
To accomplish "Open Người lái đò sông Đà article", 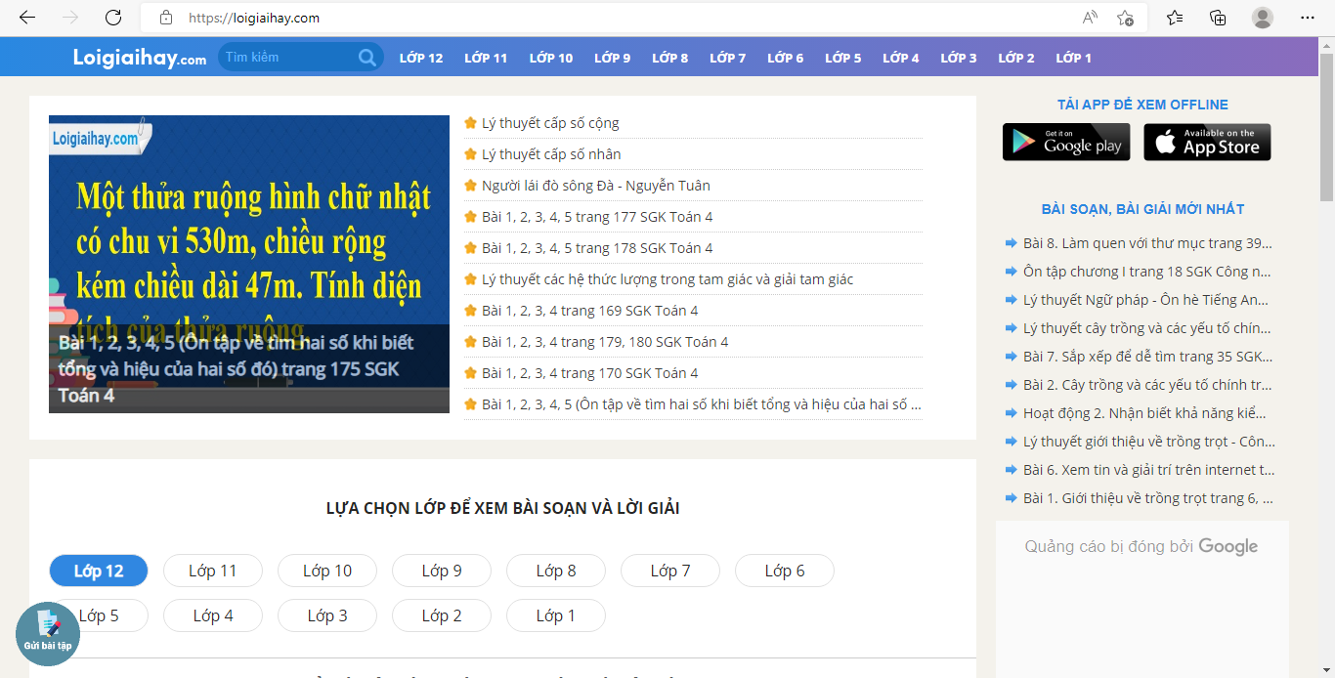I will point(595,186).
